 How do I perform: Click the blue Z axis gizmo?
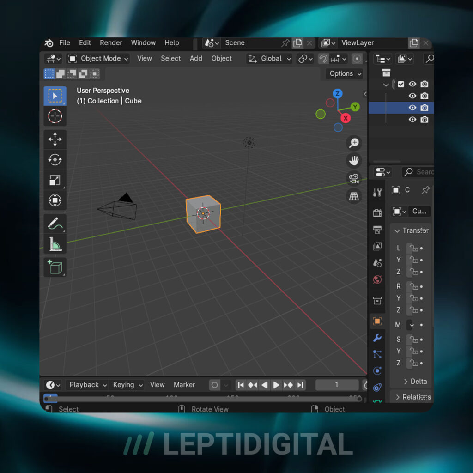(338, 93)
